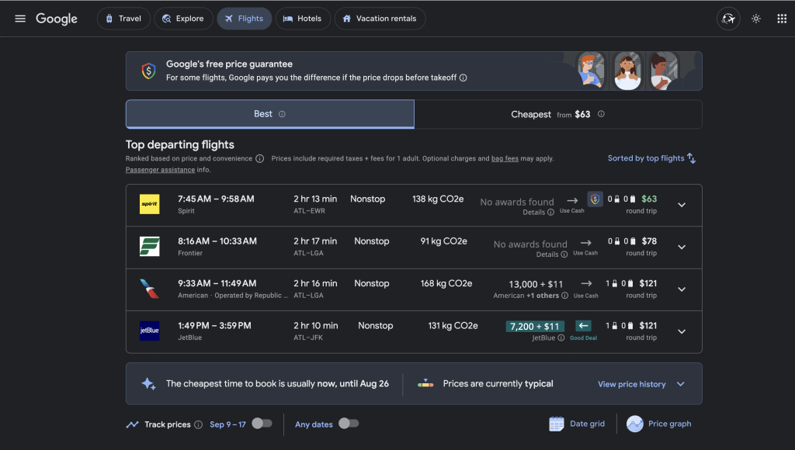Open info icon next to American +1 others
Viewport: 795px width, 450px height.
[x=564, y=296]
